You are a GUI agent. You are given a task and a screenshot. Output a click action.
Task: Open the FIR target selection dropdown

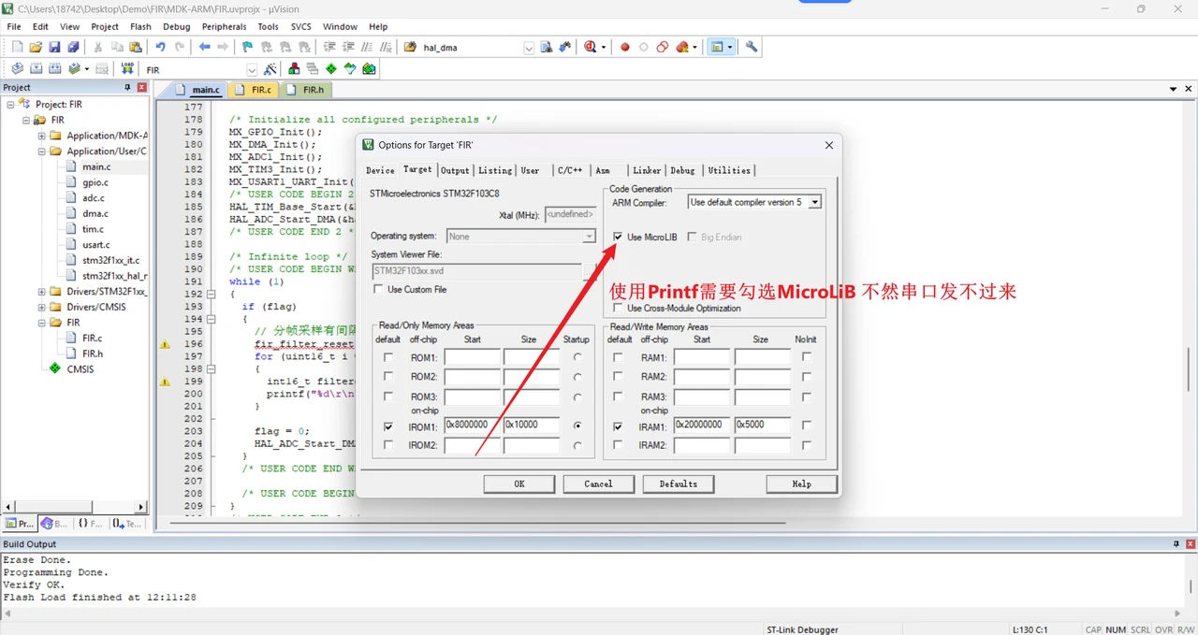(252, 69)
